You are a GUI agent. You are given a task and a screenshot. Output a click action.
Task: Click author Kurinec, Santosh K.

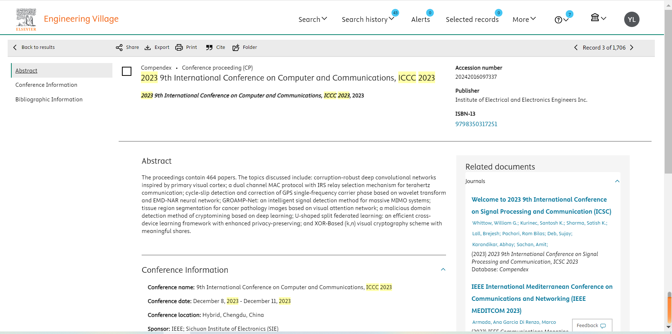coord(542,223)
